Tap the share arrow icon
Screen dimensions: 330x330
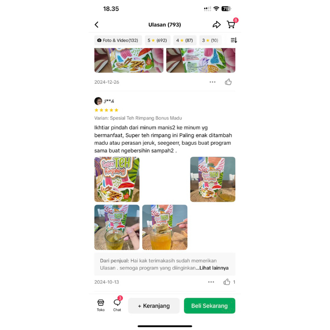pos(217,25)
